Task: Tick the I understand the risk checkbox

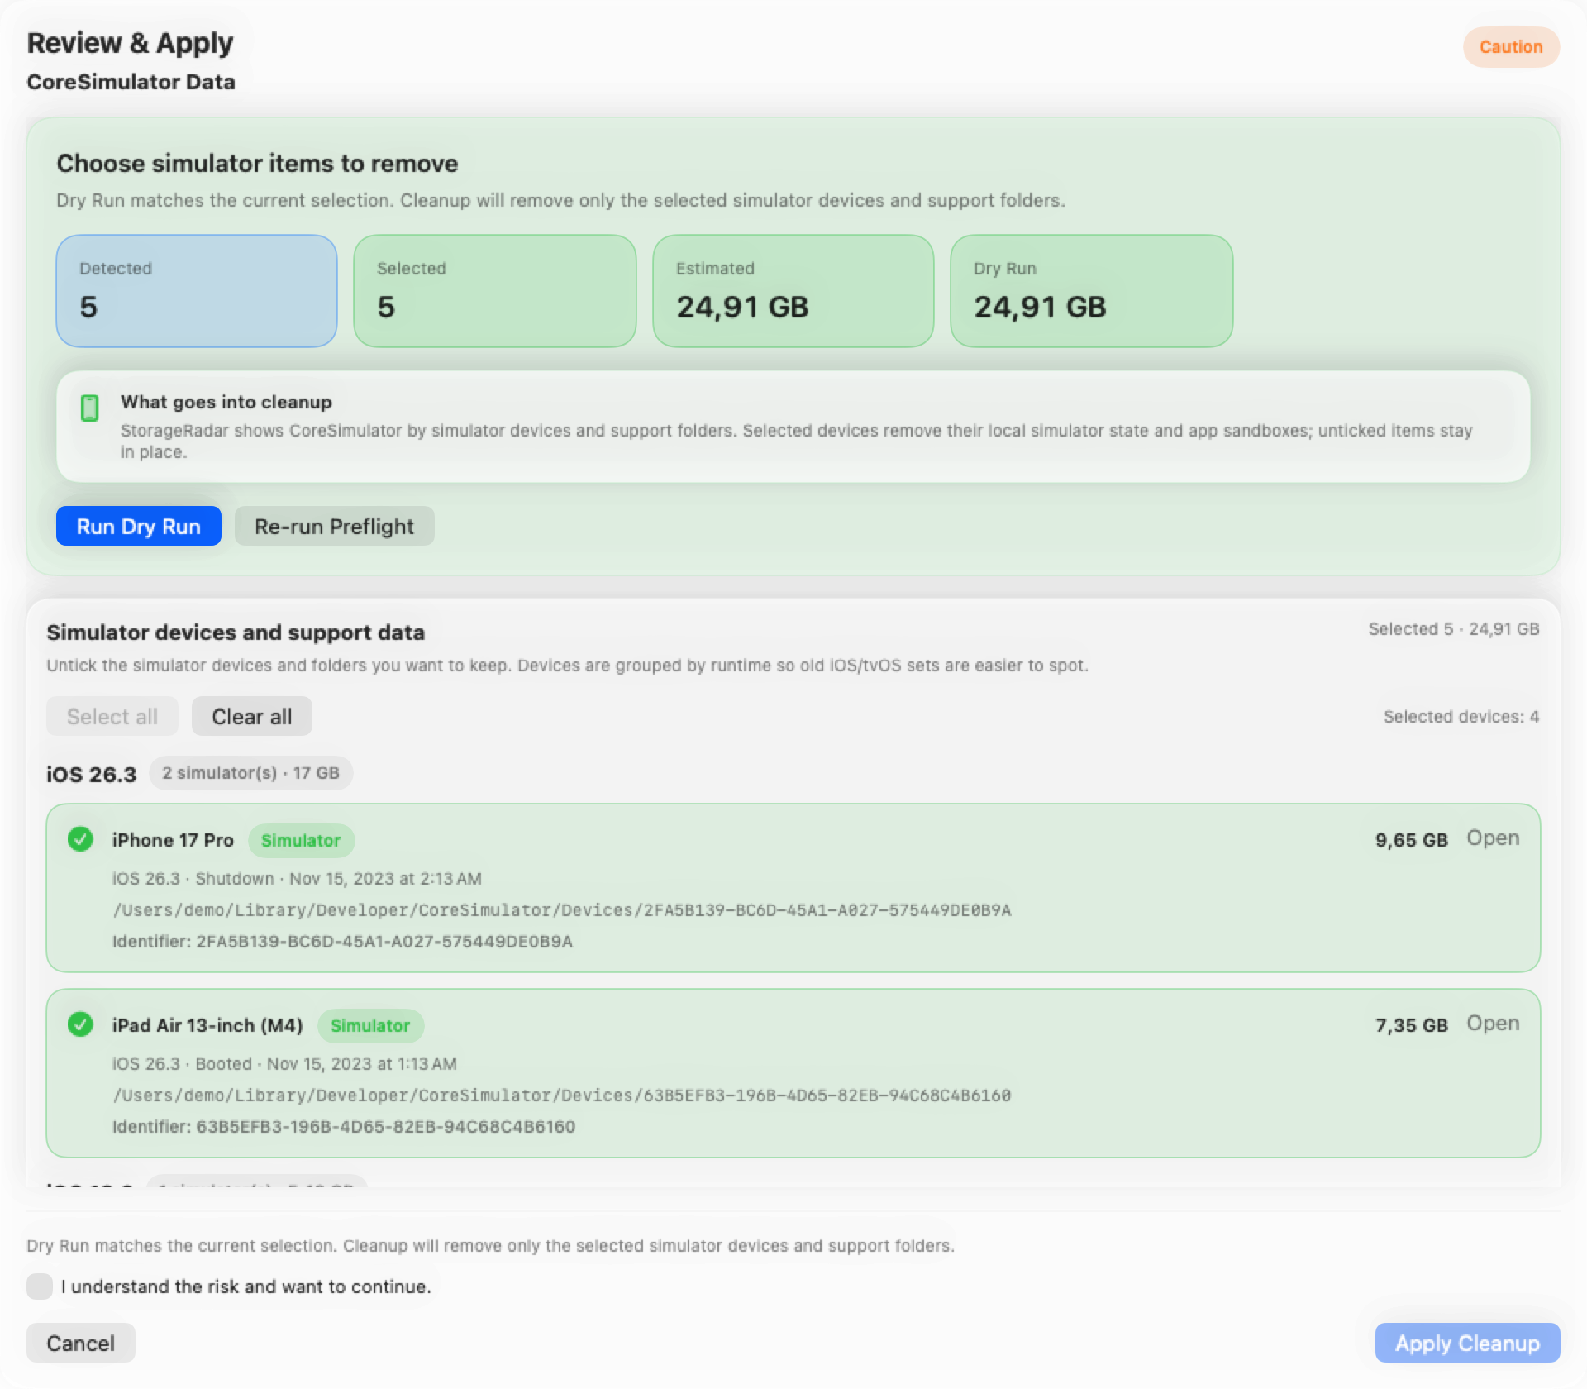Action: tap(39, 1286)
